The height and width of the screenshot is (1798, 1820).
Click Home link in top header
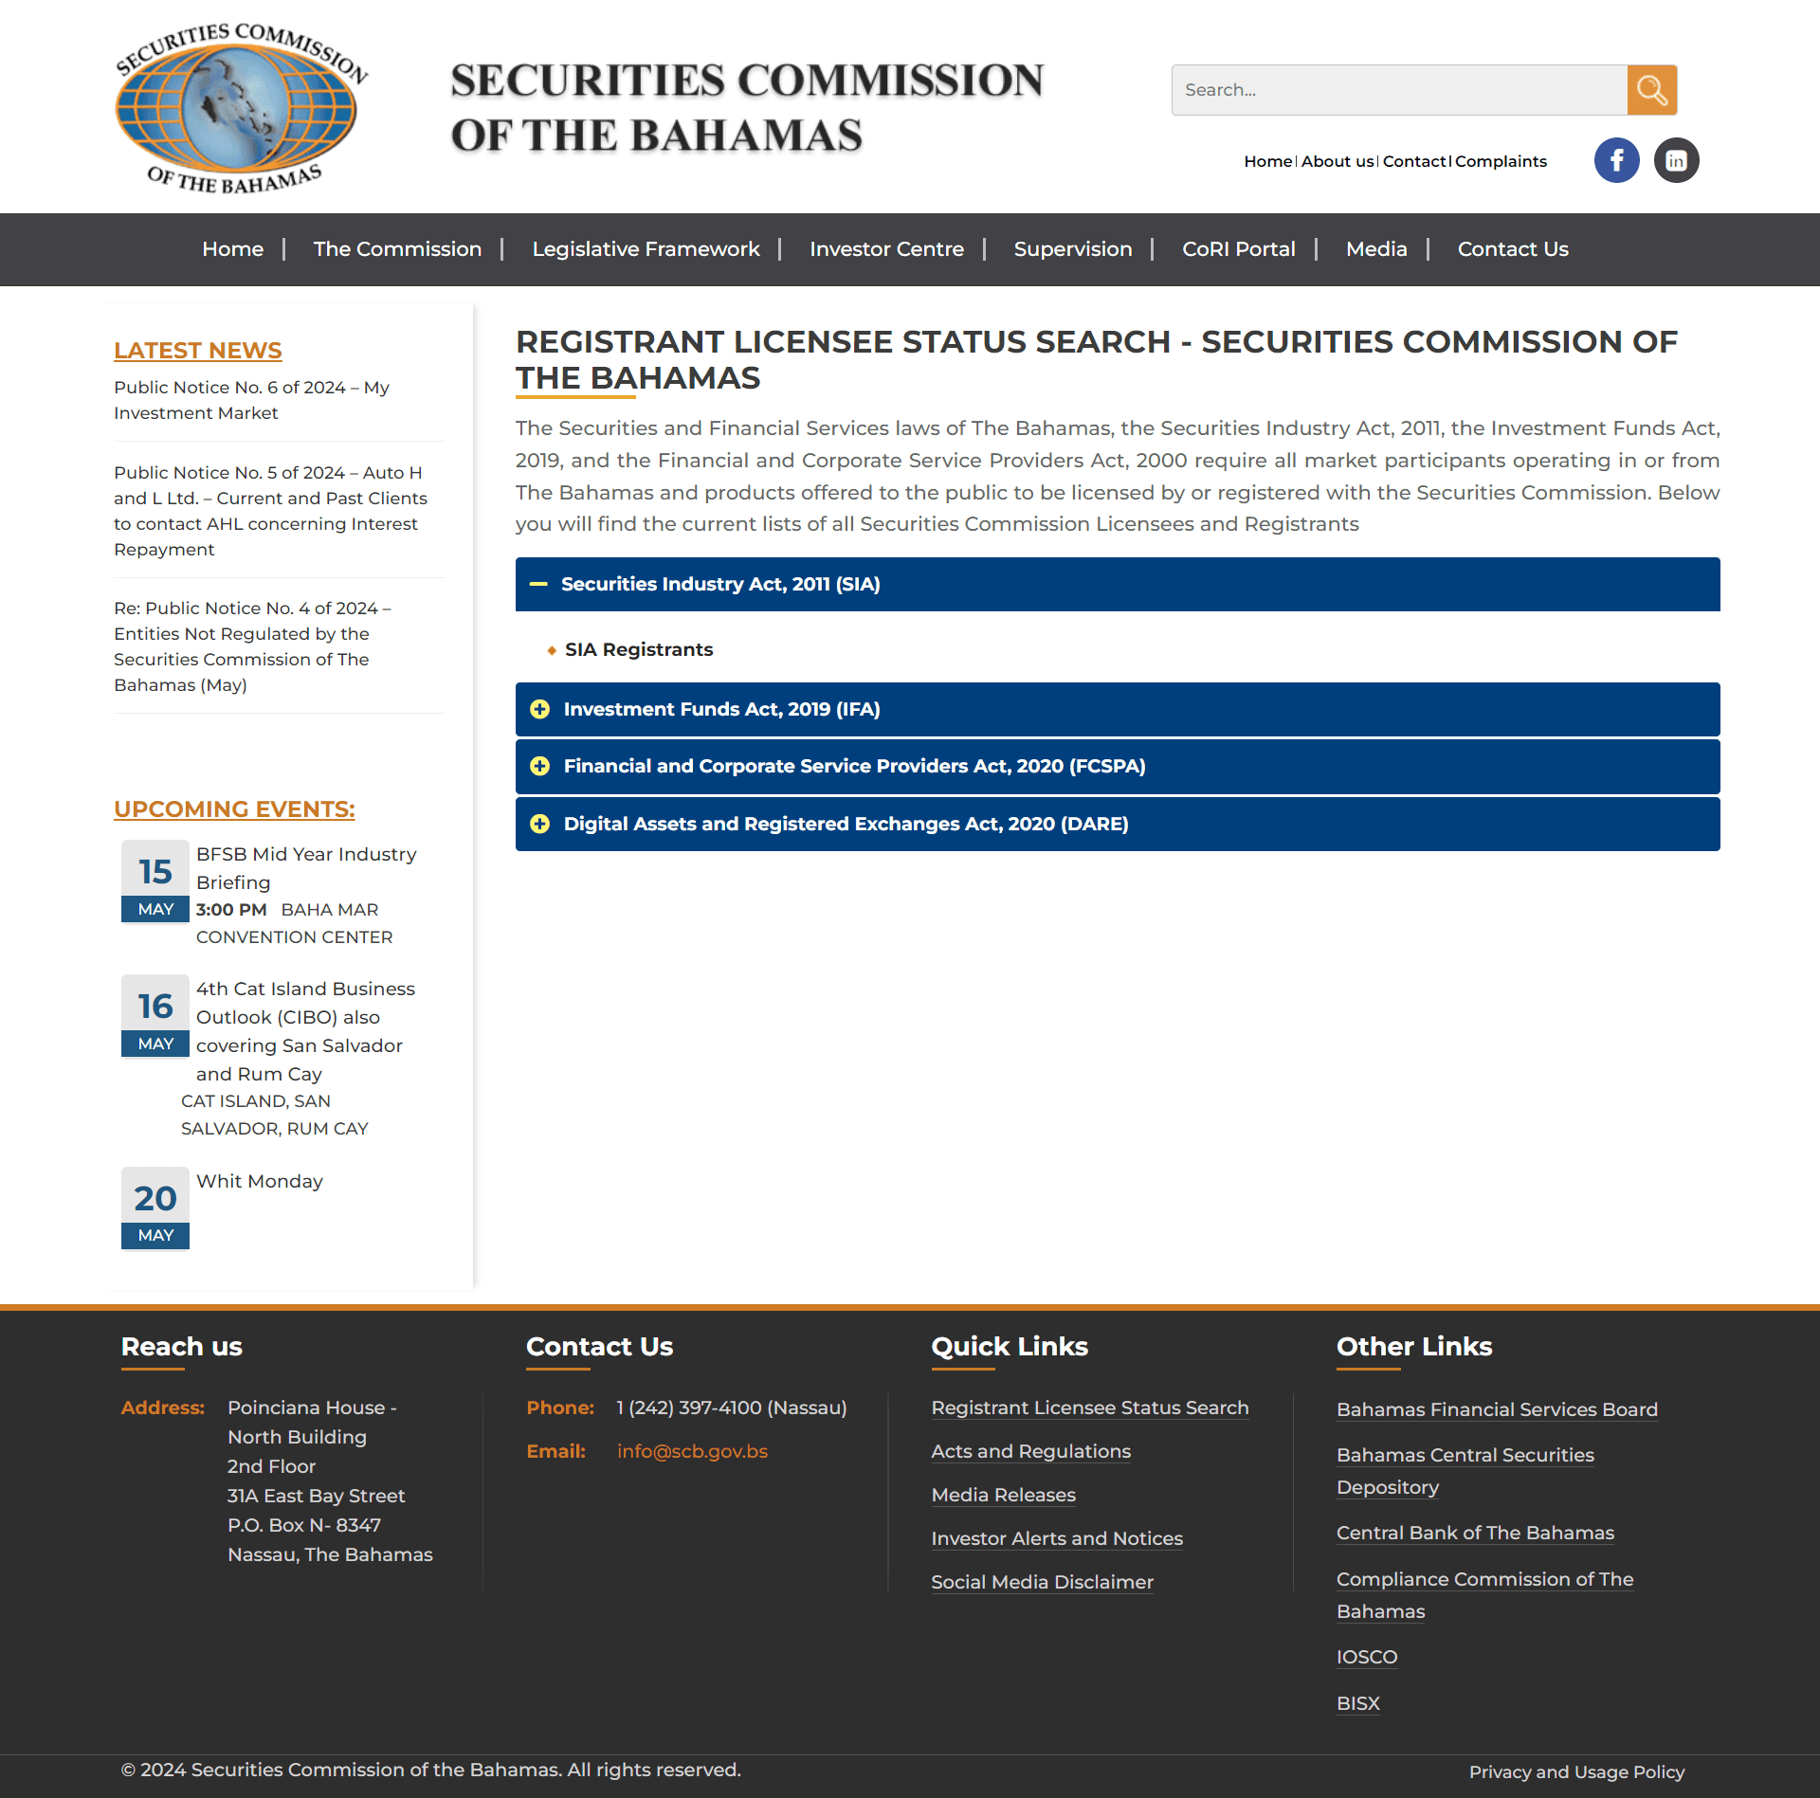point(1268,161)
